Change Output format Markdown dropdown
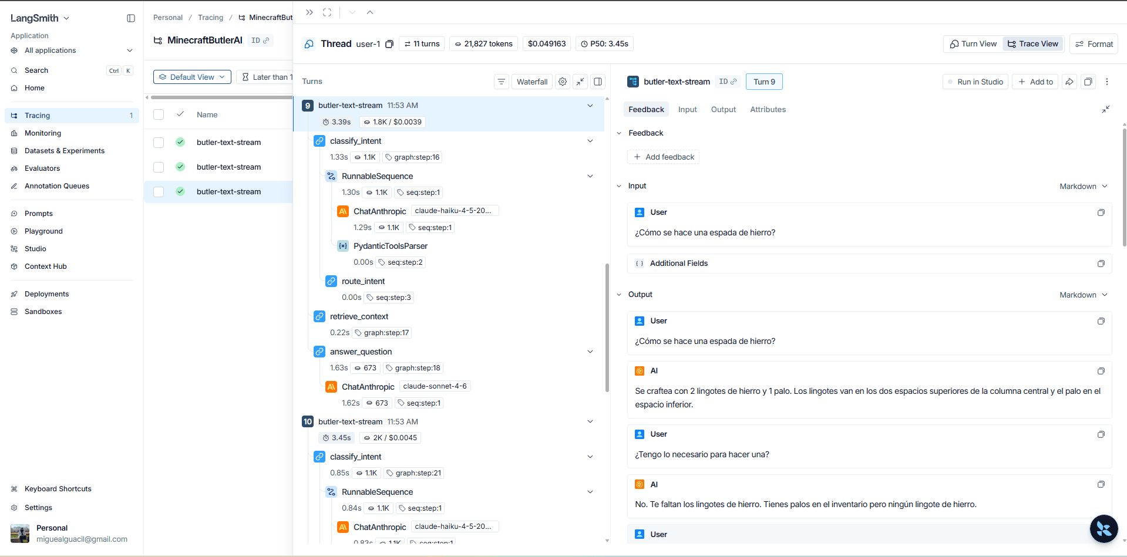This screenshot has width=1127, height=557. pyautogui.click(x=1084, y=295)
